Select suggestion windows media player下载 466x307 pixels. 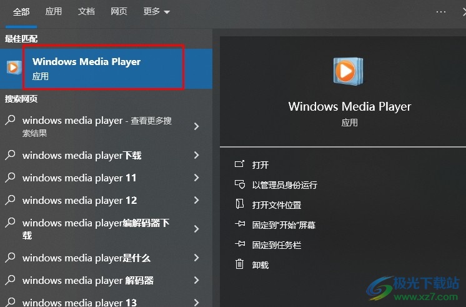tap(106, 155)
